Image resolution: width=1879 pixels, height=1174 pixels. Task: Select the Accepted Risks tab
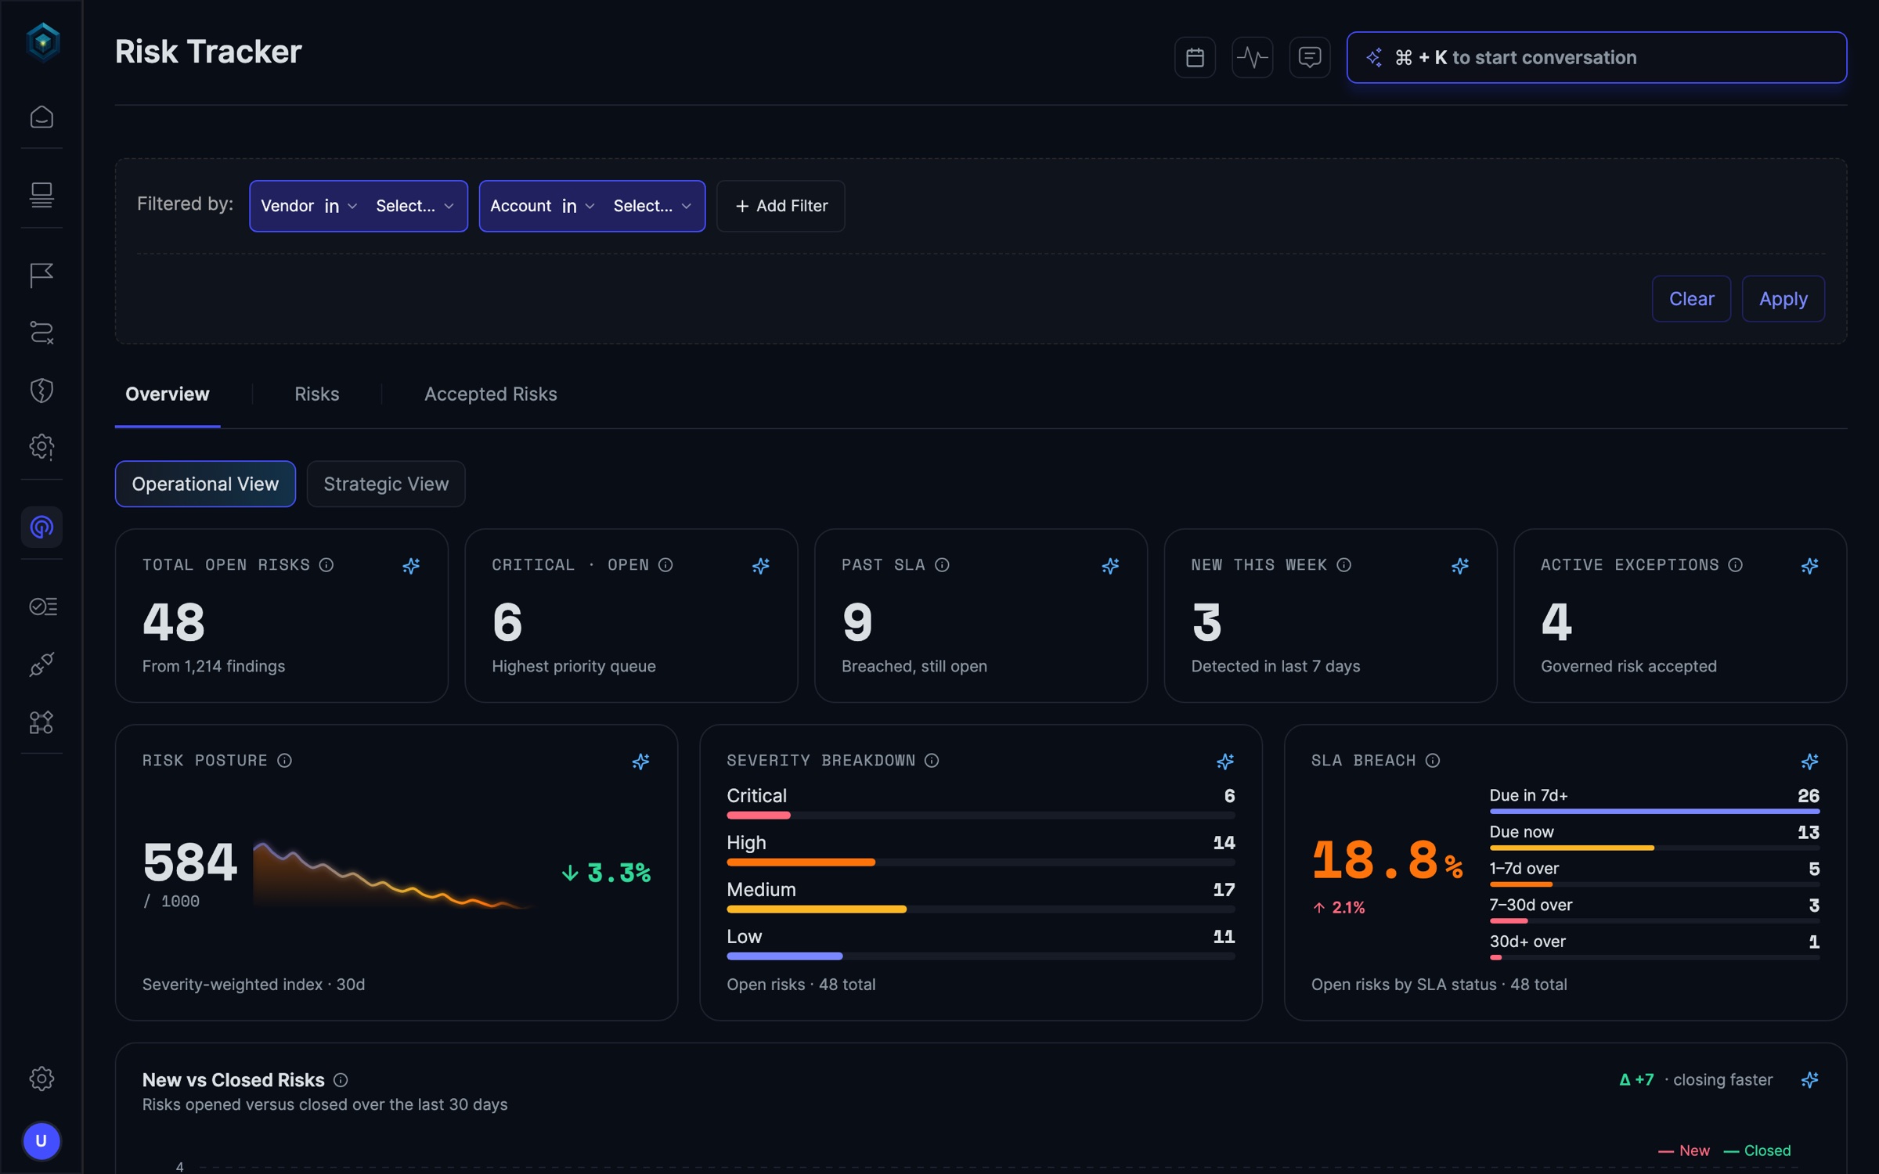pyautogui.click(x=491, y=394)
